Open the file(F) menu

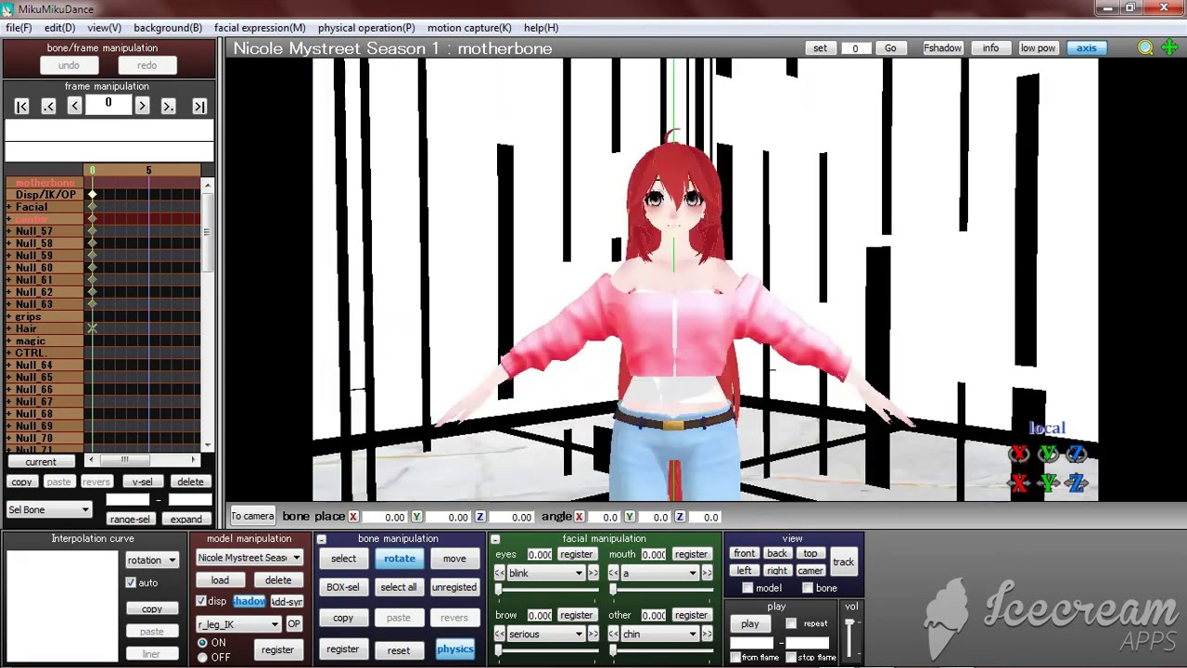[x=19, y=28]
